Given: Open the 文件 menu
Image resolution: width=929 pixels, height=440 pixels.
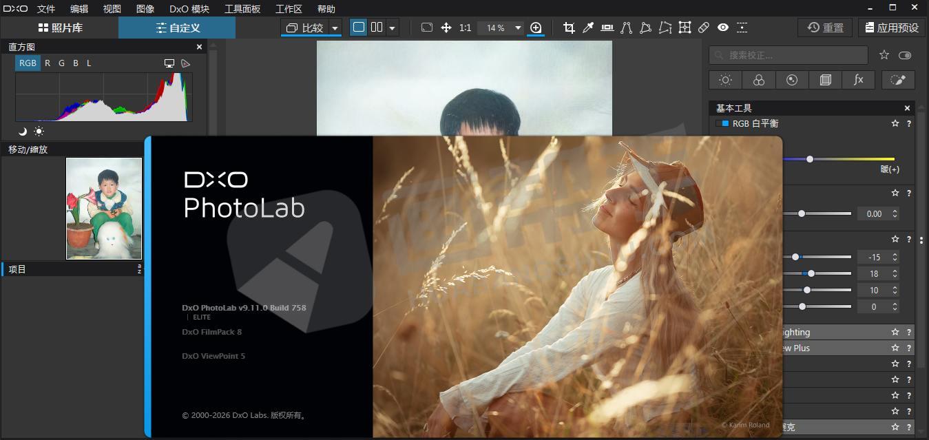Looking at the screenshot, I should (x=46, y=9).
